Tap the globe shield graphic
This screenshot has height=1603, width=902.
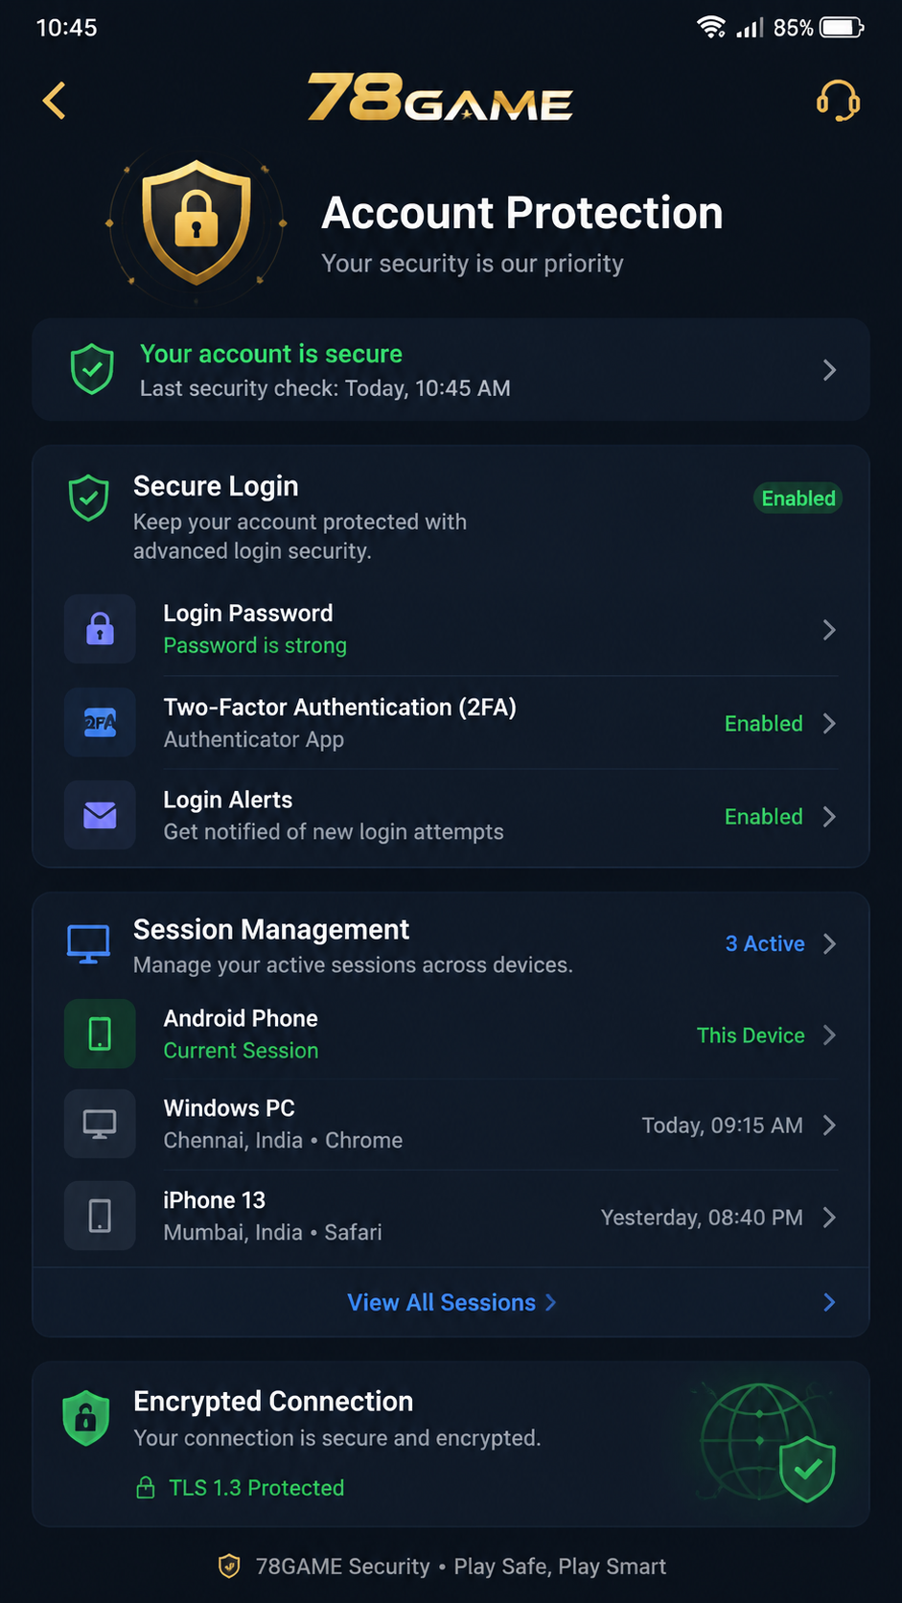767,1442
